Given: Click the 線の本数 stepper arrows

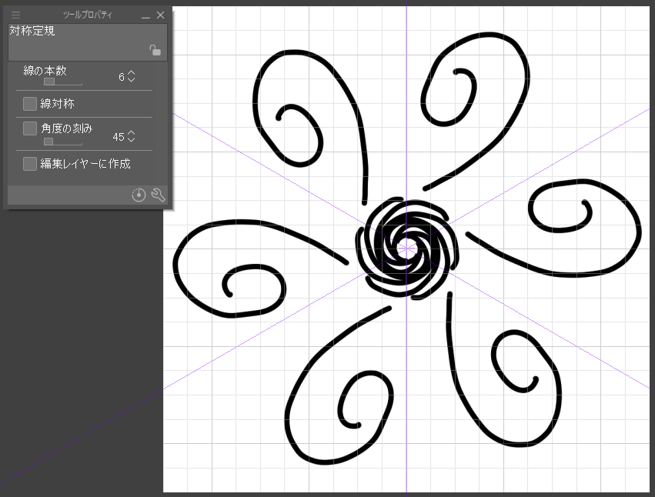Looking at the screenshot, I should pos(131,77).
